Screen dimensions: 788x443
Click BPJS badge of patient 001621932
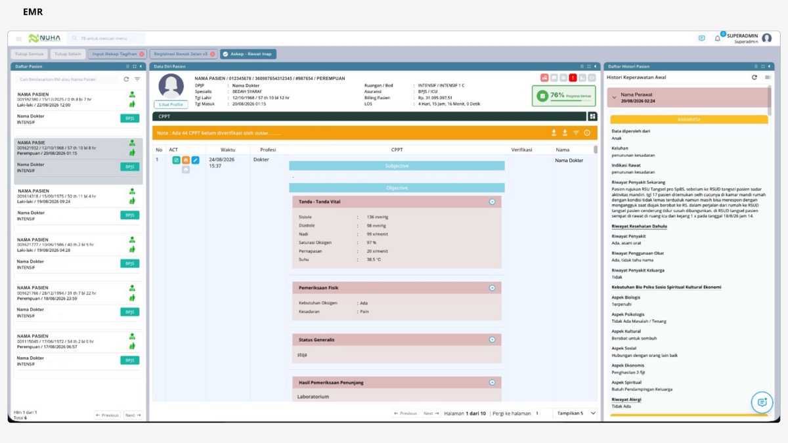[130, 167]
